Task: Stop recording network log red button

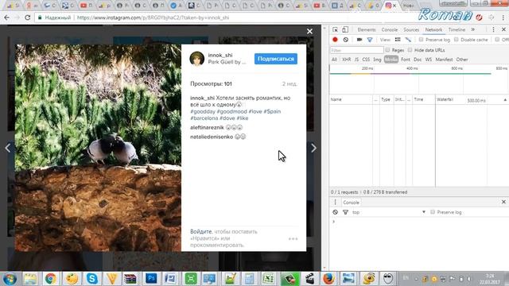Action: coord(335,40)
